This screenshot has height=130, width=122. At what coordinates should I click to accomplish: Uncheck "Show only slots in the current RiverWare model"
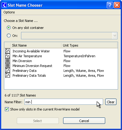click(7, 109)
